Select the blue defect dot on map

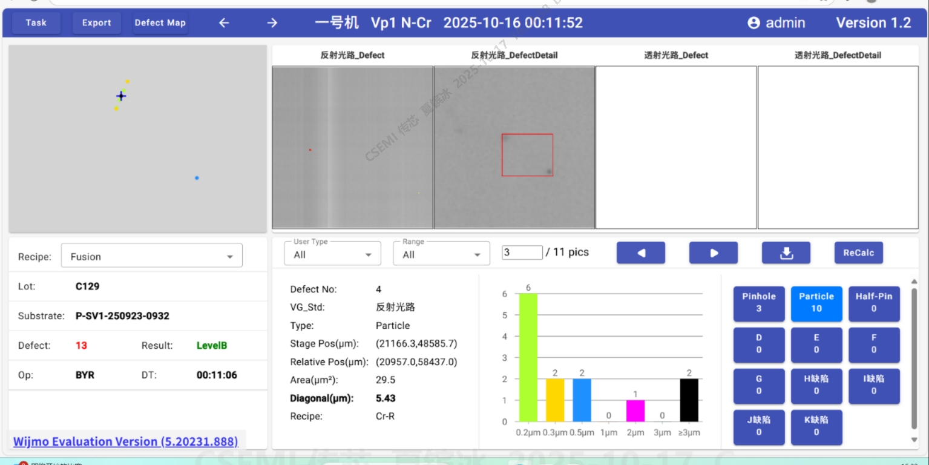coord(197,178)
